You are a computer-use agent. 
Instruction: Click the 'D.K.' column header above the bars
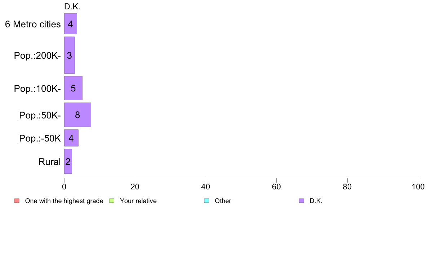click(x=72, y=6)
